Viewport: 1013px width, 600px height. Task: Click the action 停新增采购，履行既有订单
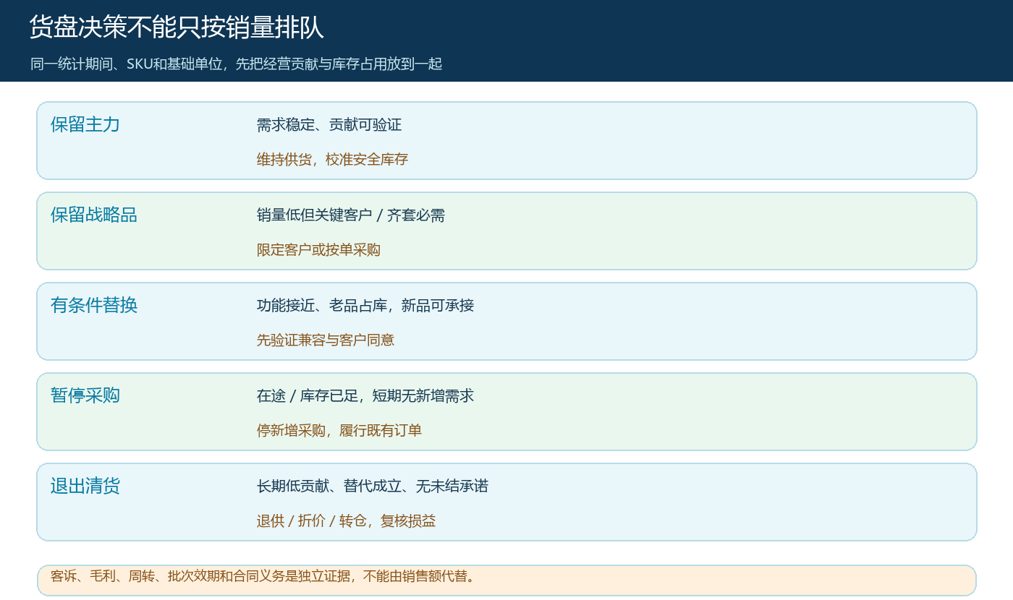coord(339,430)
